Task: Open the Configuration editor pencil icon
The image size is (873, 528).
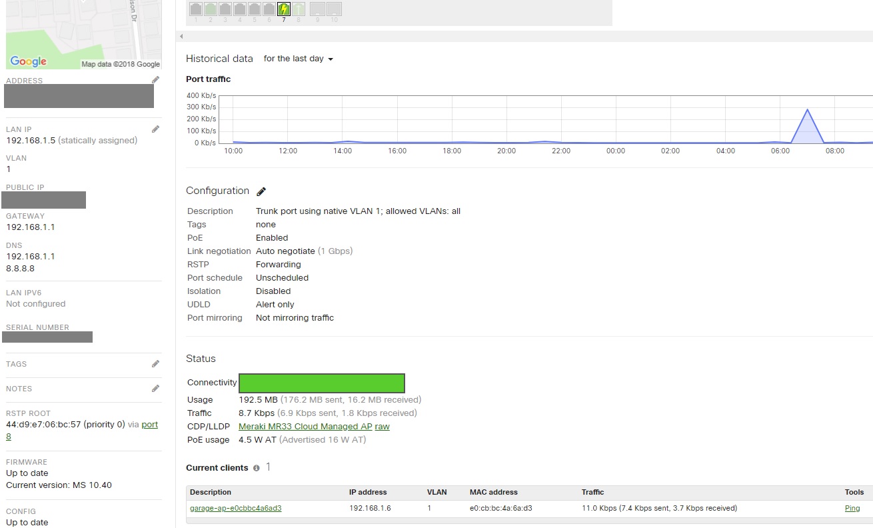Action: pyautogui.click(x=261, y=191)
